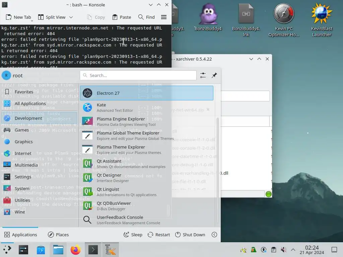This screenshot has height=257, width=343.
Task: Click the KDE application launcher taskbar button
Action: pyautogui.click(x=7, y=250)
